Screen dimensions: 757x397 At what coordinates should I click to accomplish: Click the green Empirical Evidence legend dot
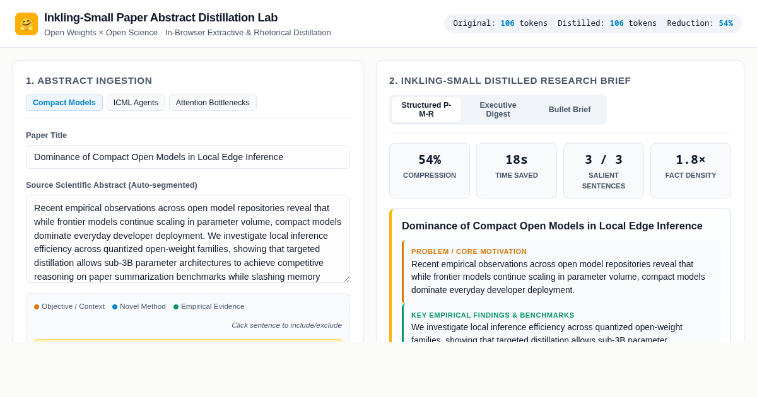[176, 307]
